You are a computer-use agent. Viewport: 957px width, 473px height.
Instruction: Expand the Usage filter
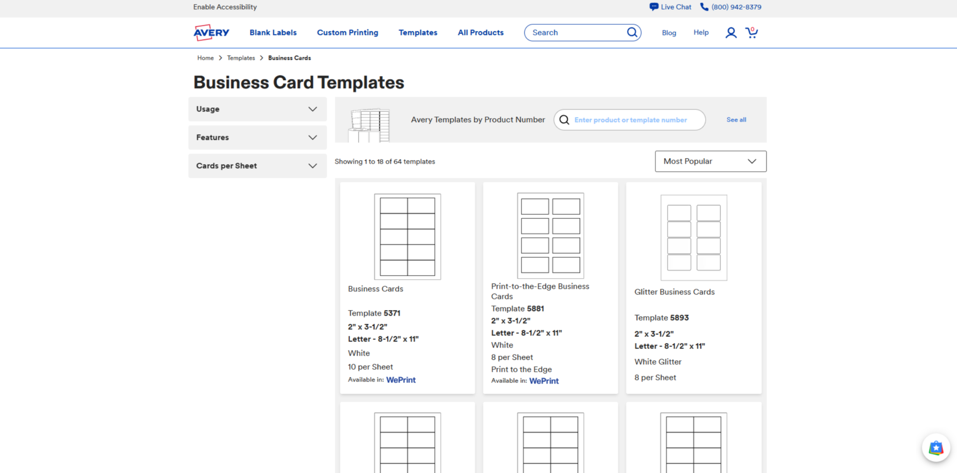[257, 109]
